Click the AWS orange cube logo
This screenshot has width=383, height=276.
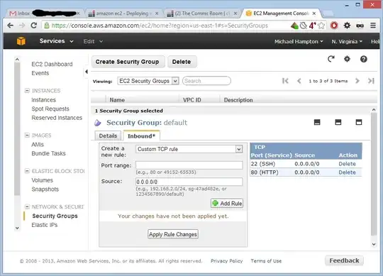pyautogui.click(x=21, y=41)
